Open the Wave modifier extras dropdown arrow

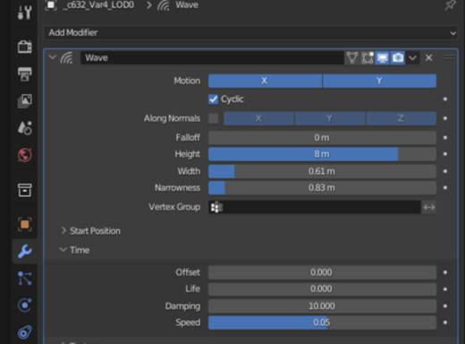click(412, 57)
